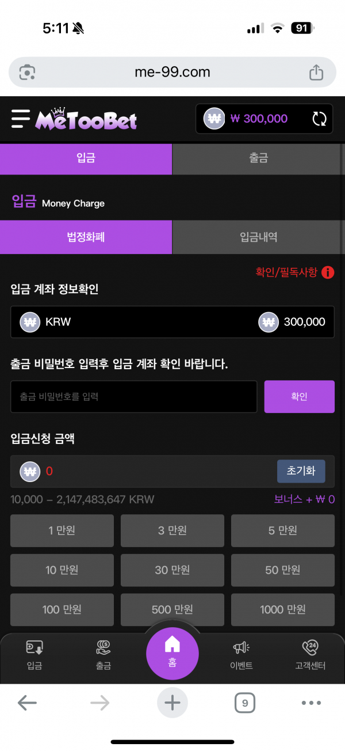This screenshot has height=751, width=345.
Task: Open the 이벤트 megaphone icon
Action: [x=241, y=655]
